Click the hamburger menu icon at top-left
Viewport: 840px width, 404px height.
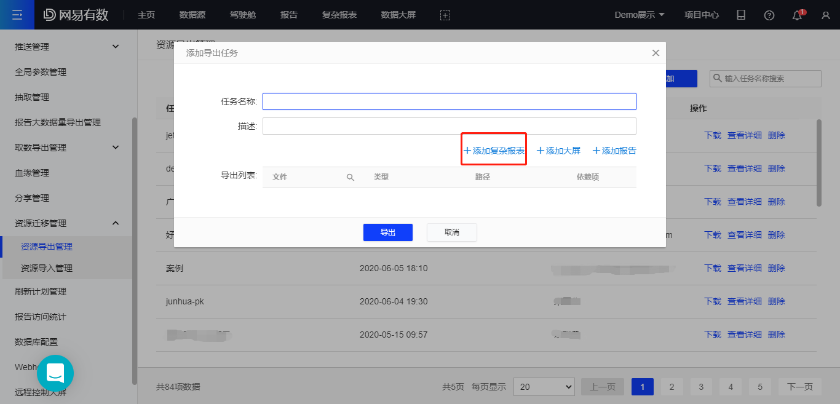[x=17, y=15]
